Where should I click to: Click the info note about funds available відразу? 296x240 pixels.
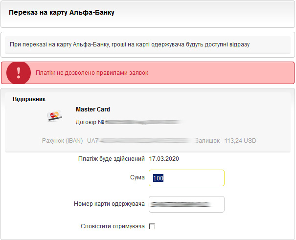tap(130, 44)
